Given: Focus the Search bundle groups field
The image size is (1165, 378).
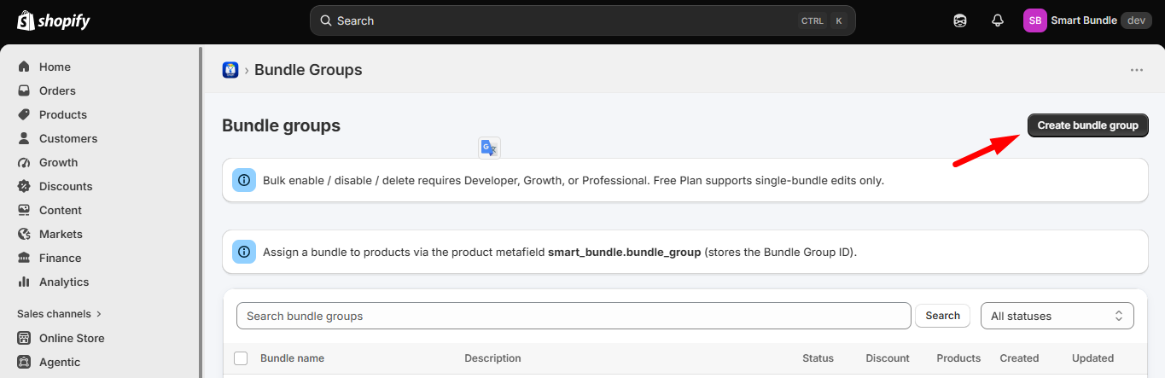Looking at the screenshot, I should tap(574, 316).
